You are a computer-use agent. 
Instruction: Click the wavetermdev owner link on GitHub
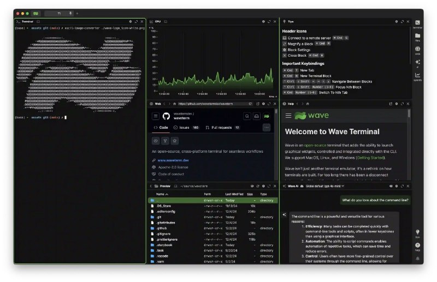[183, 113]
